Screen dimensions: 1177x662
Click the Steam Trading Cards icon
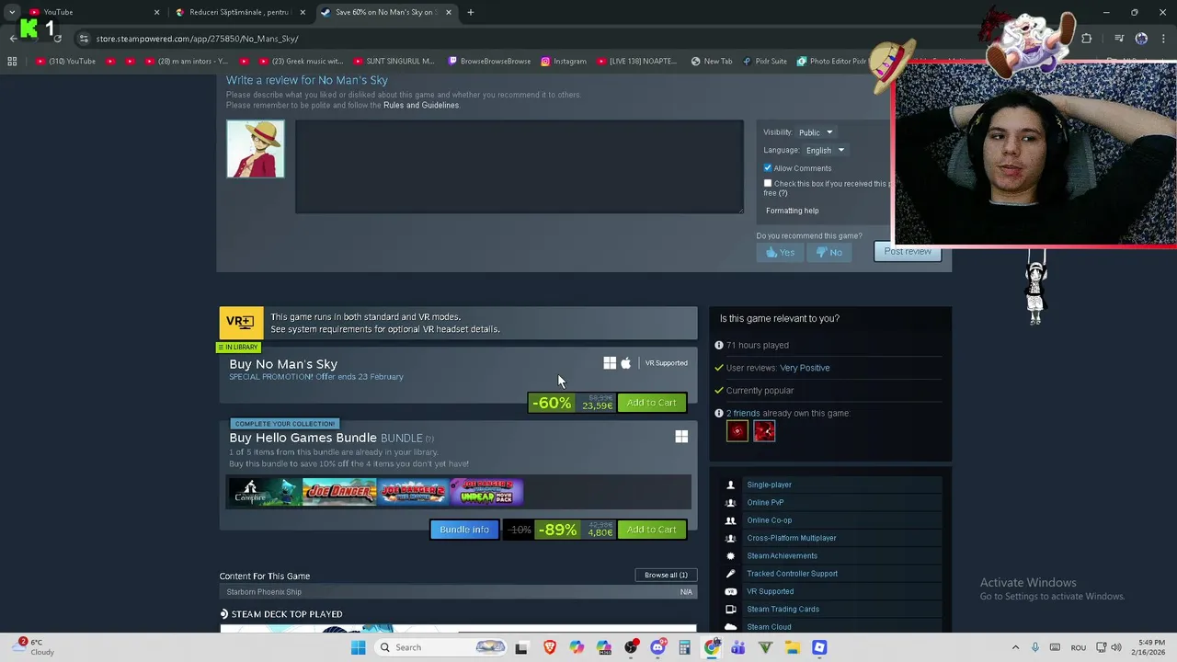[731, 609]
